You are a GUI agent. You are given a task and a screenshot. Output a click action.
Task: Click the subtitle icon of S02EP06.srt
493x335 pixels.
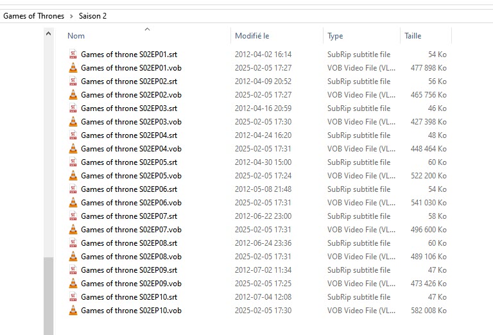coord(73,189)
